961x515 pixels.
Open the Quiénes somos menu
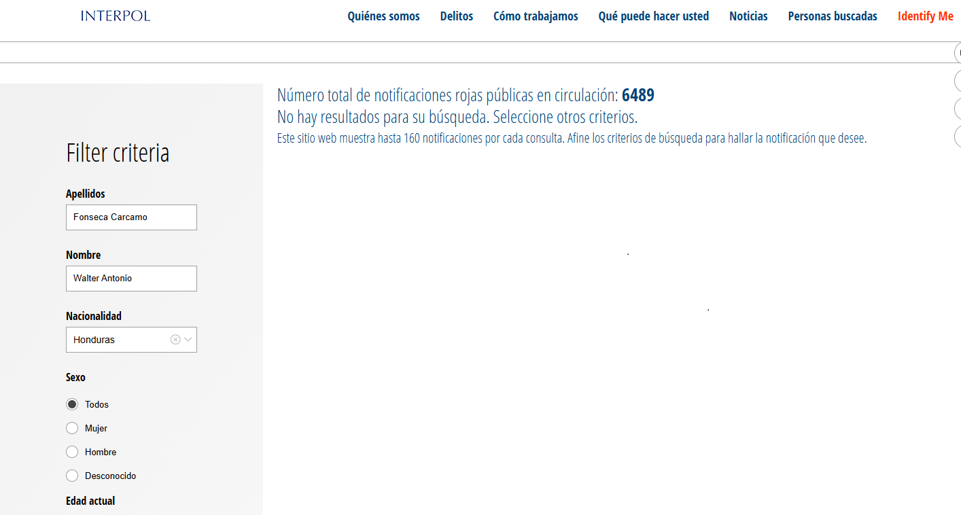click(x=383, y=16)
